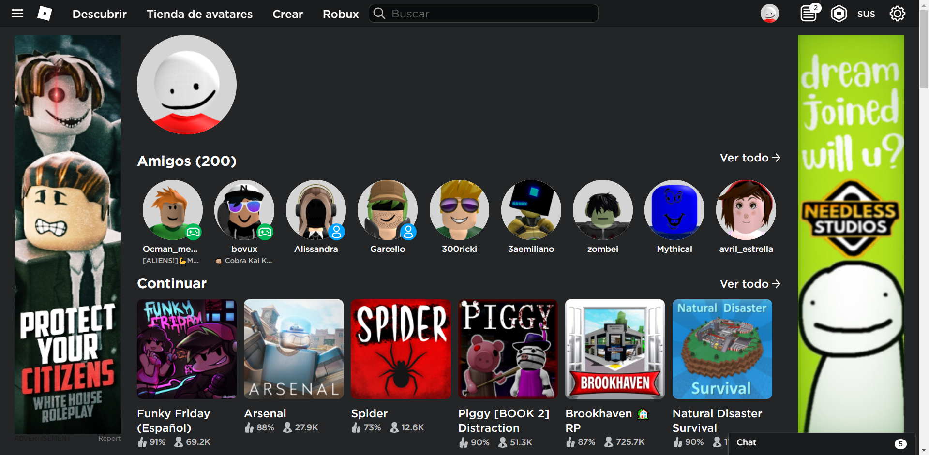The image size is (929, 455).
Task: Click the Natural Disaster Survival title
Action: (717, 421)
